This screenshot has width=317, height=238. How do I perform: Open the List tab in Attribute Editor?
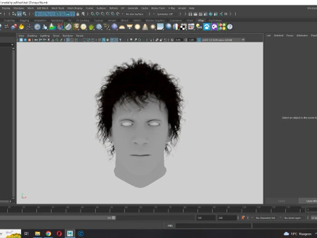click(269, 36)
